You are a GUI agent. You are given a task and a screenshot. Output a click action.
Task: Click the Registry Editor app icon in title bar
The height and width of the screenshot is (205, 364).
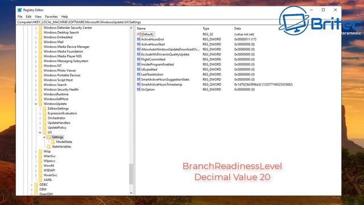(19, 10)
